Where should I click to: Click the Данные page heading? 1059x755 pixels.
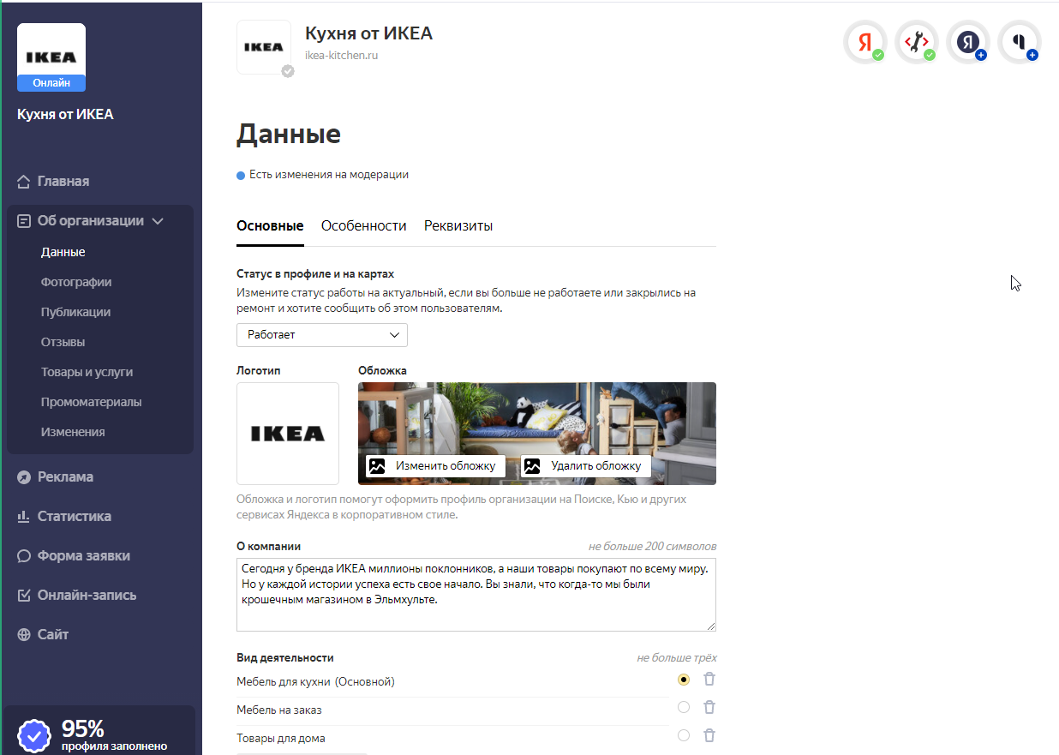tap(289, 135)
